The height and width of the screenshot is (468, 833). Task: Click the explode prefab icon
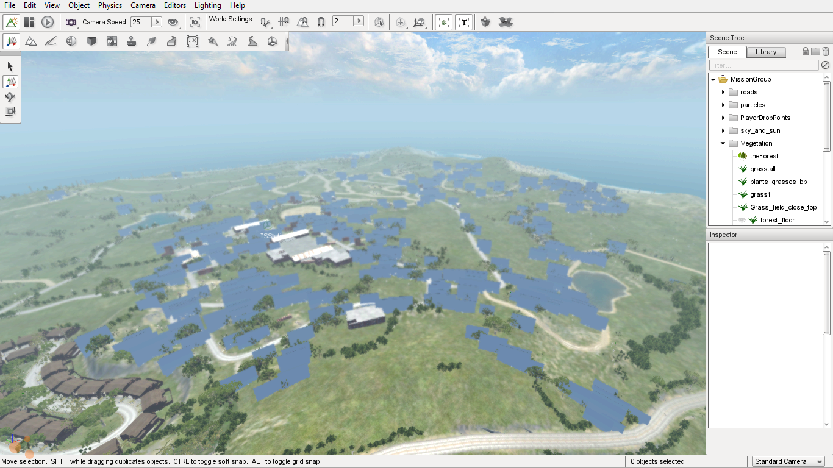[506, 22]
